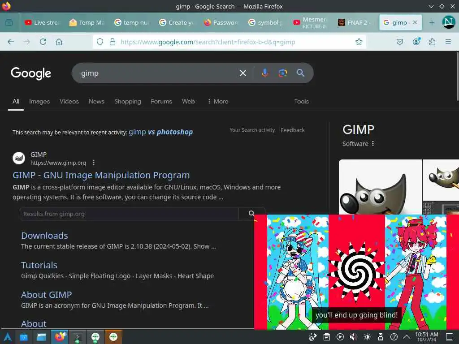Click the gimp.org site search magnifier button
Image resolution: width=459 pixels, height=344 pixels.
251,214
